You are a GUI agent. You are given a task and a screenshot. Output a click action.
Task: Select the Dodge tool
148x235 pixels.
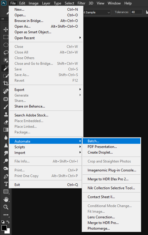point(6,161)
